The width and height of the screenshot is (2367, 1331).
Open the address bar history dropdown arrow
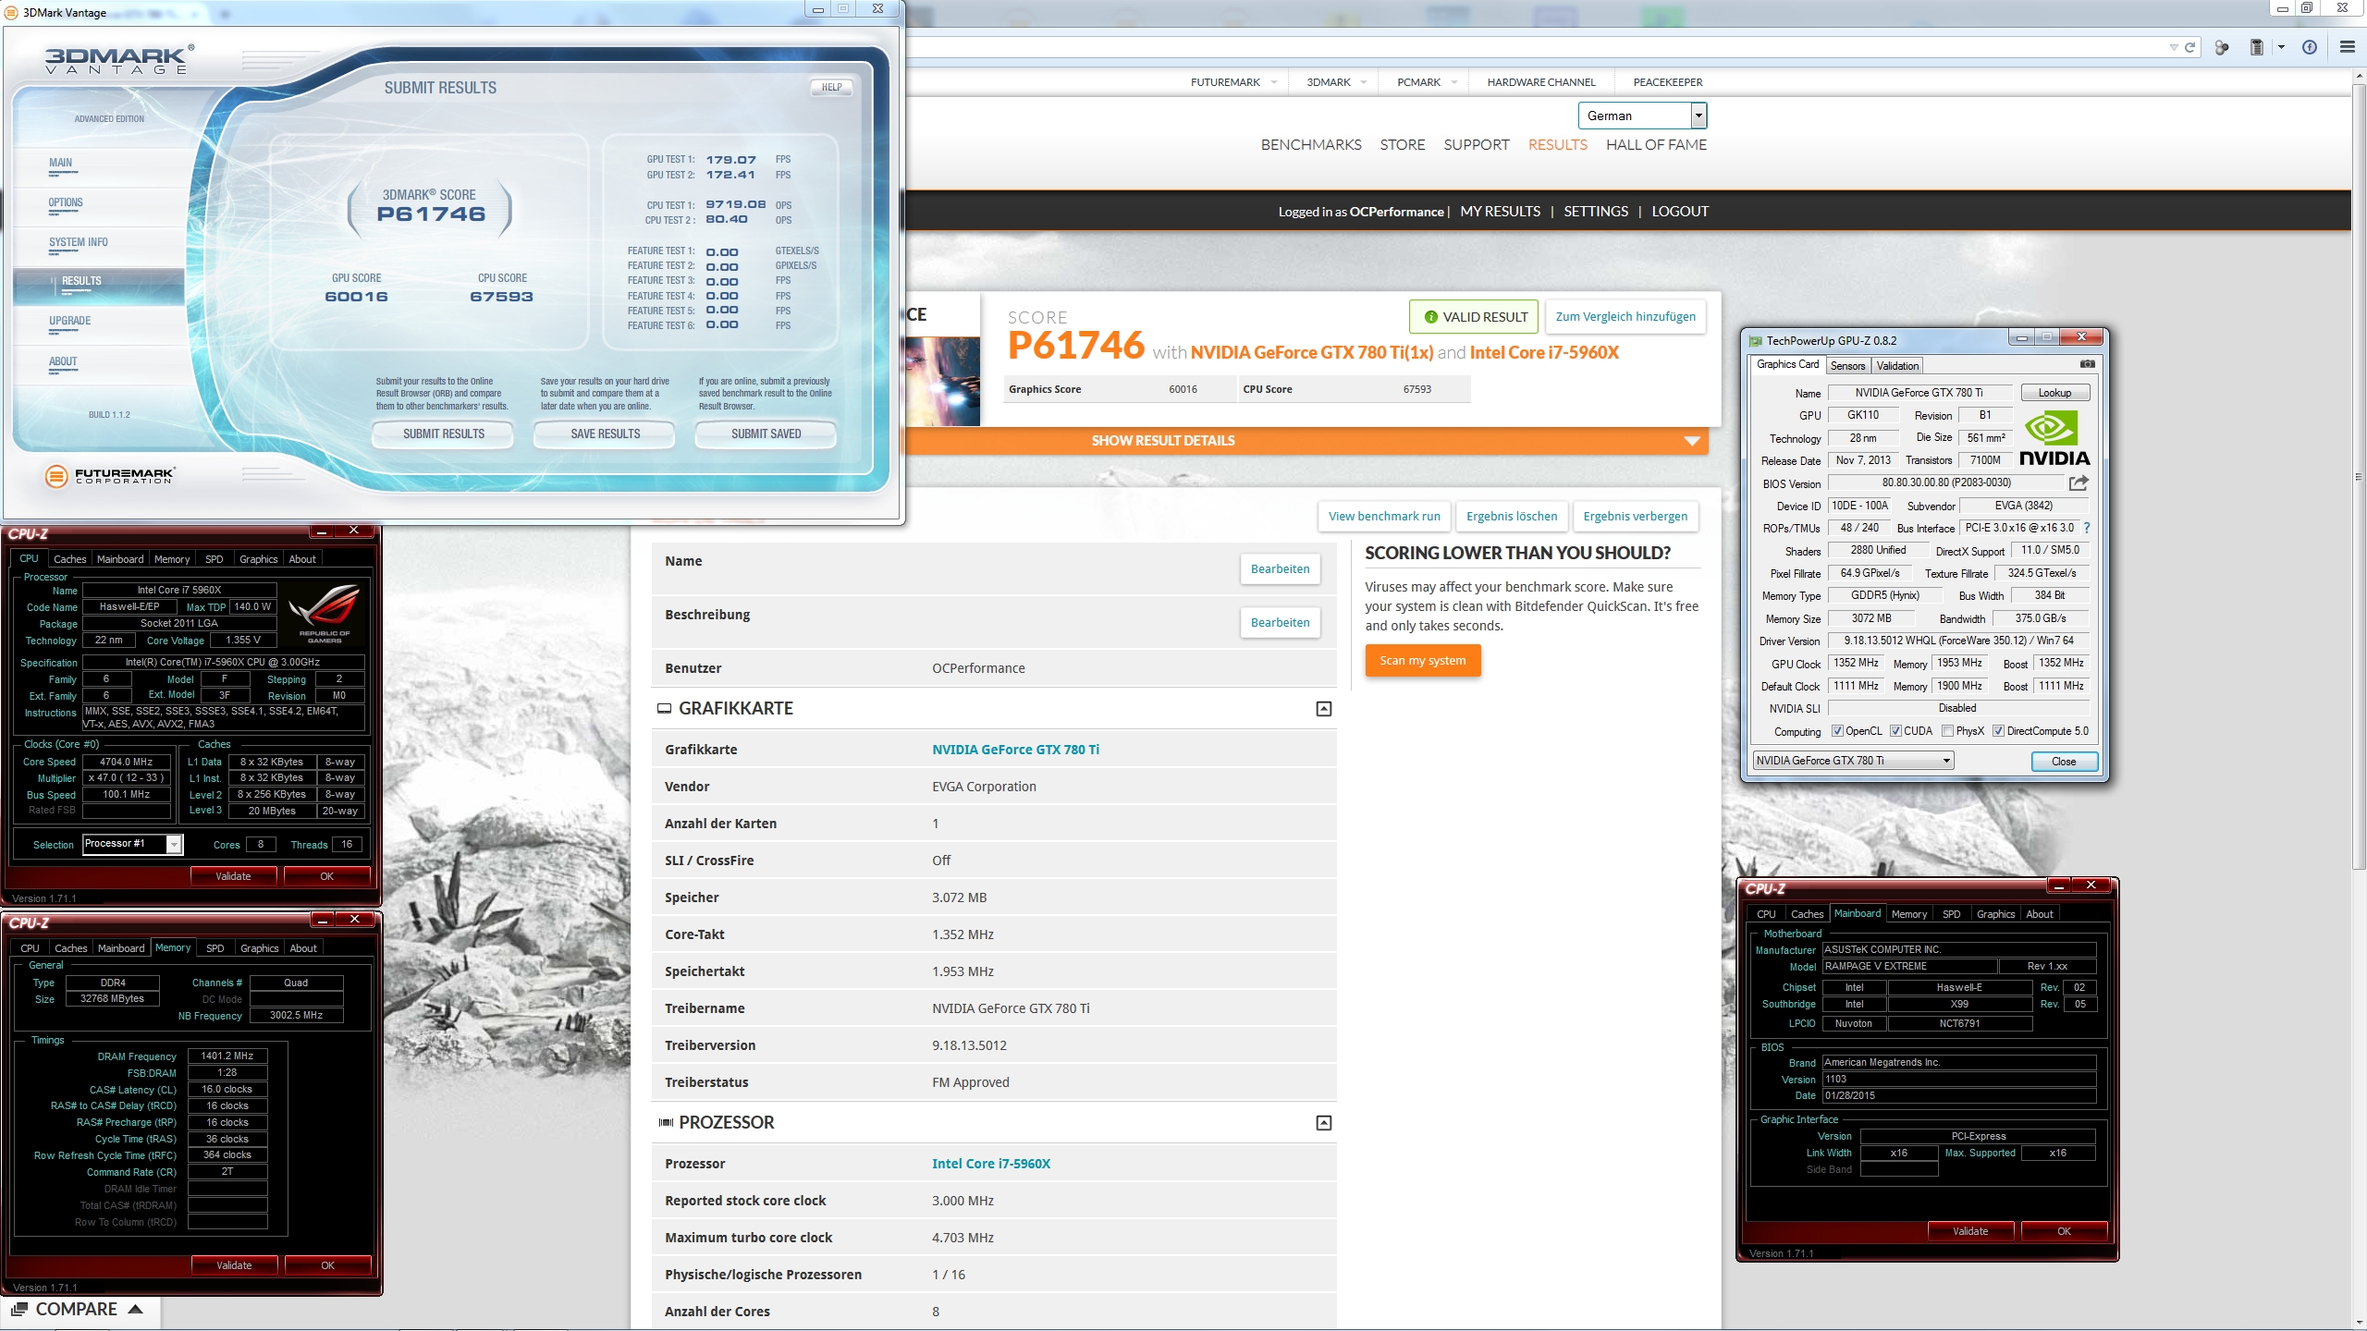tap(2173, 47)
